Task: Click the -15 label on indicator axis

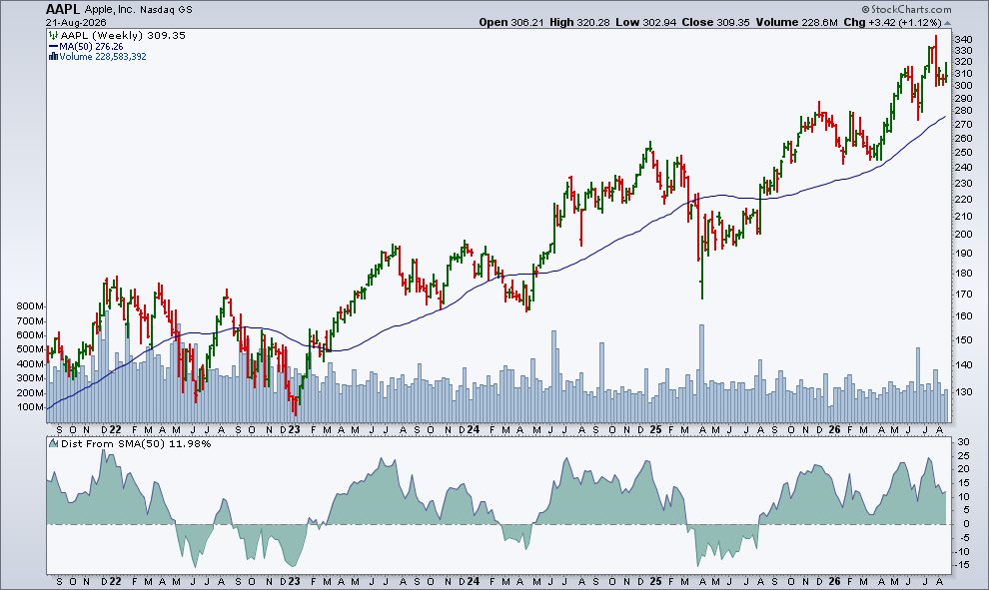Action: point(962,565)
